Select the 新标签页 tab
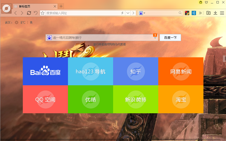This screenshot has height=141, width=226. [35, 6]
